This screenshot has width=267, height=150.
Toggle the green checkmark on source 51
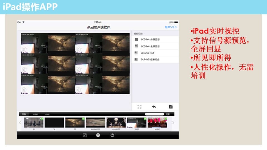click(x=42, y=119)
